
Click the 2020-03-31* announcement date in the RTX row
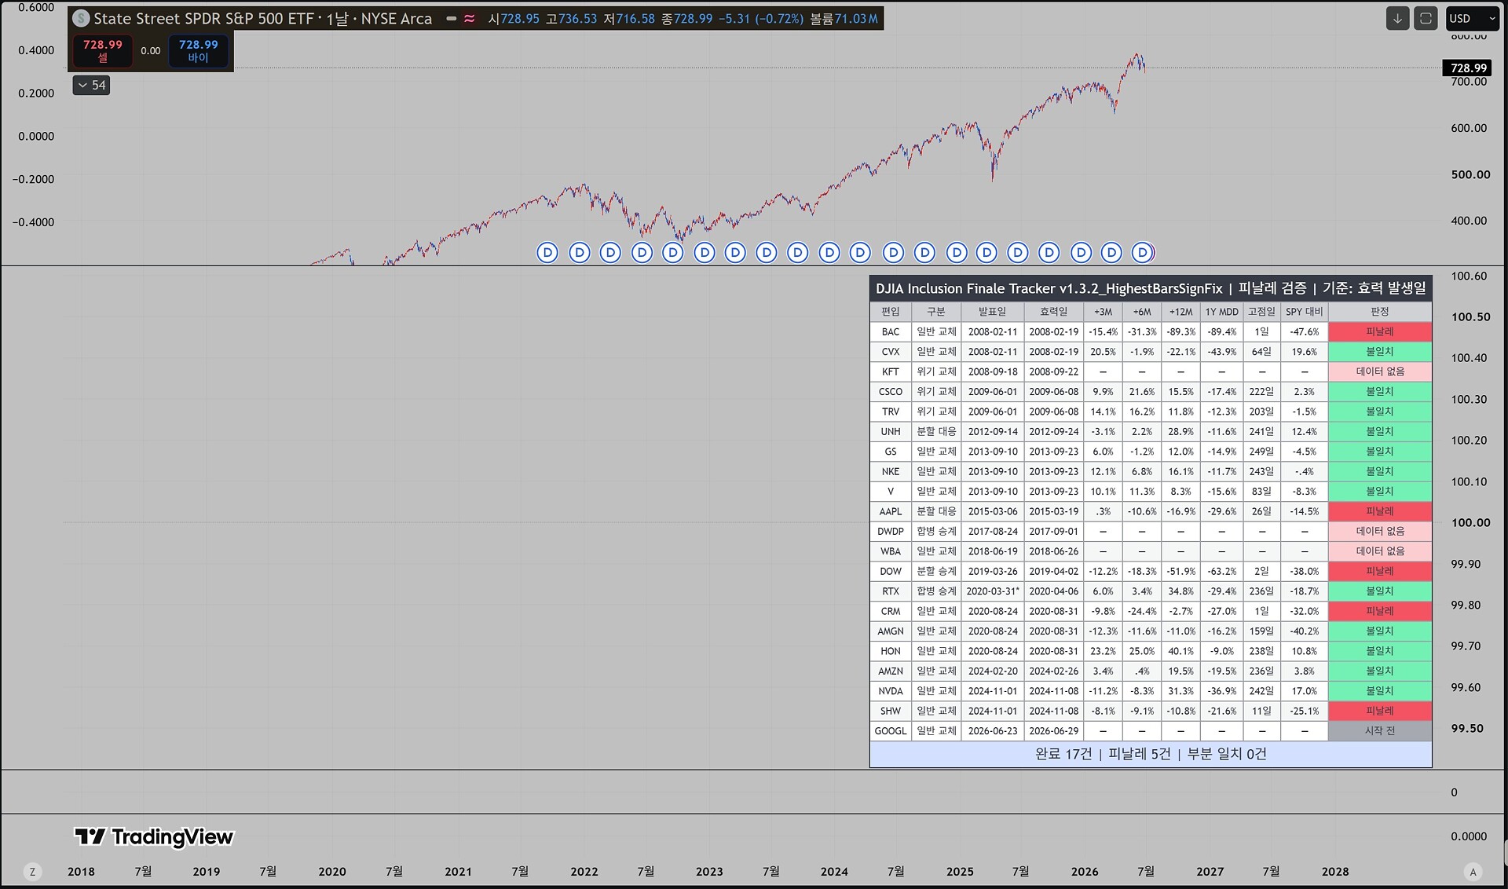click(993, 591)
